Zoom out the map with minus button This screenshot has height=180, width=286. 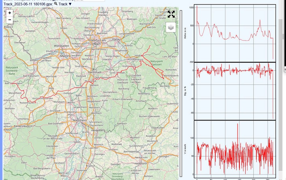pyautogui.click(x=10, y=20)
